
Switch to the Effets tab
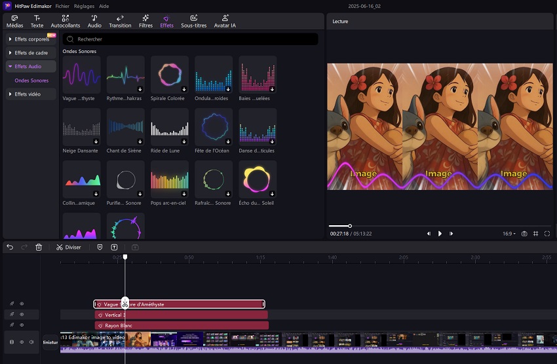(x=166, y=22)
